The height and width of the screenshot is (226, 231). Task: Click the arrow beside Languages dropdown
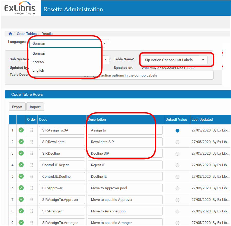pos(105,43)
